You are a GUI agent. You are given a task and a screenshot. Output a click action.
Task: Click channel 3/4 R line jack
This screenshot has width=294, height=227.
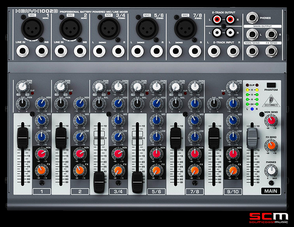coord(118,51)
